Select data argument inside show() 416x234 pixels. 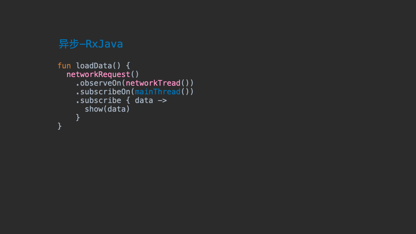point(116,109)
